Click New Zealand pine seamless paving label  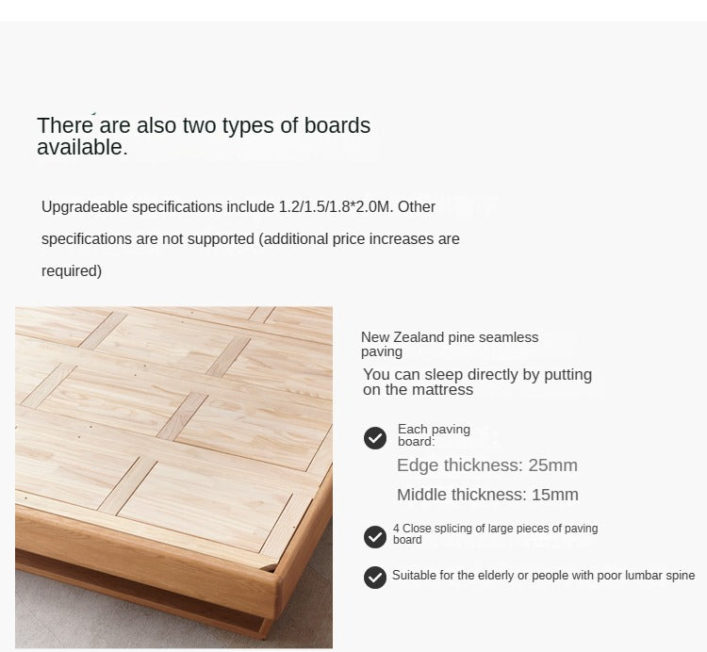click(450, 344)
